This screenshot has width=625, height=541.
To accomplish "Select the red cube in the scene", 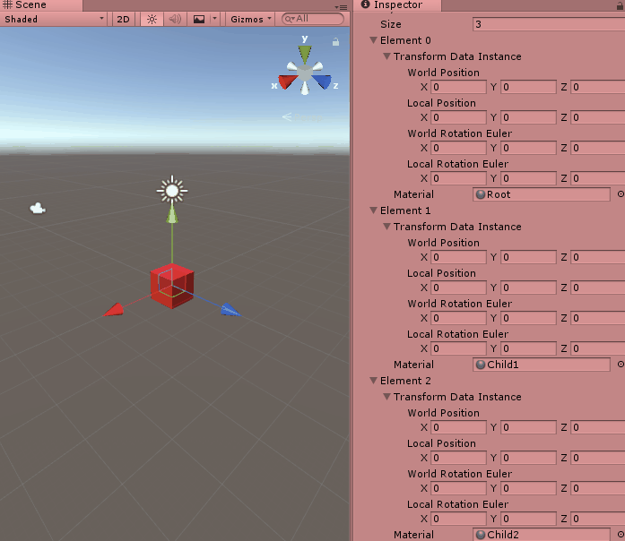I will pyautogui.click(x=172, y=286).
